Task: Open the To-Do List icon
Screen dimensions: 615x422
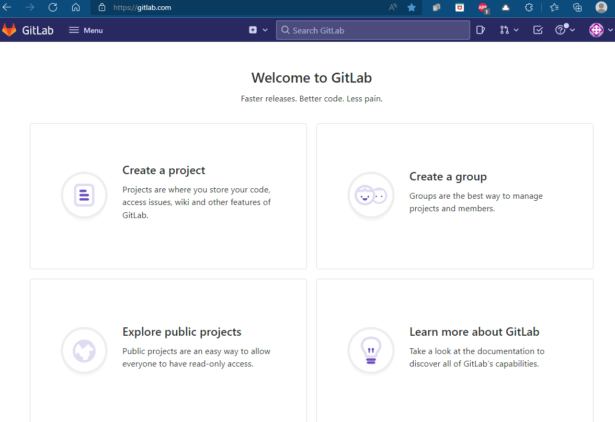Action: point(538,30)
